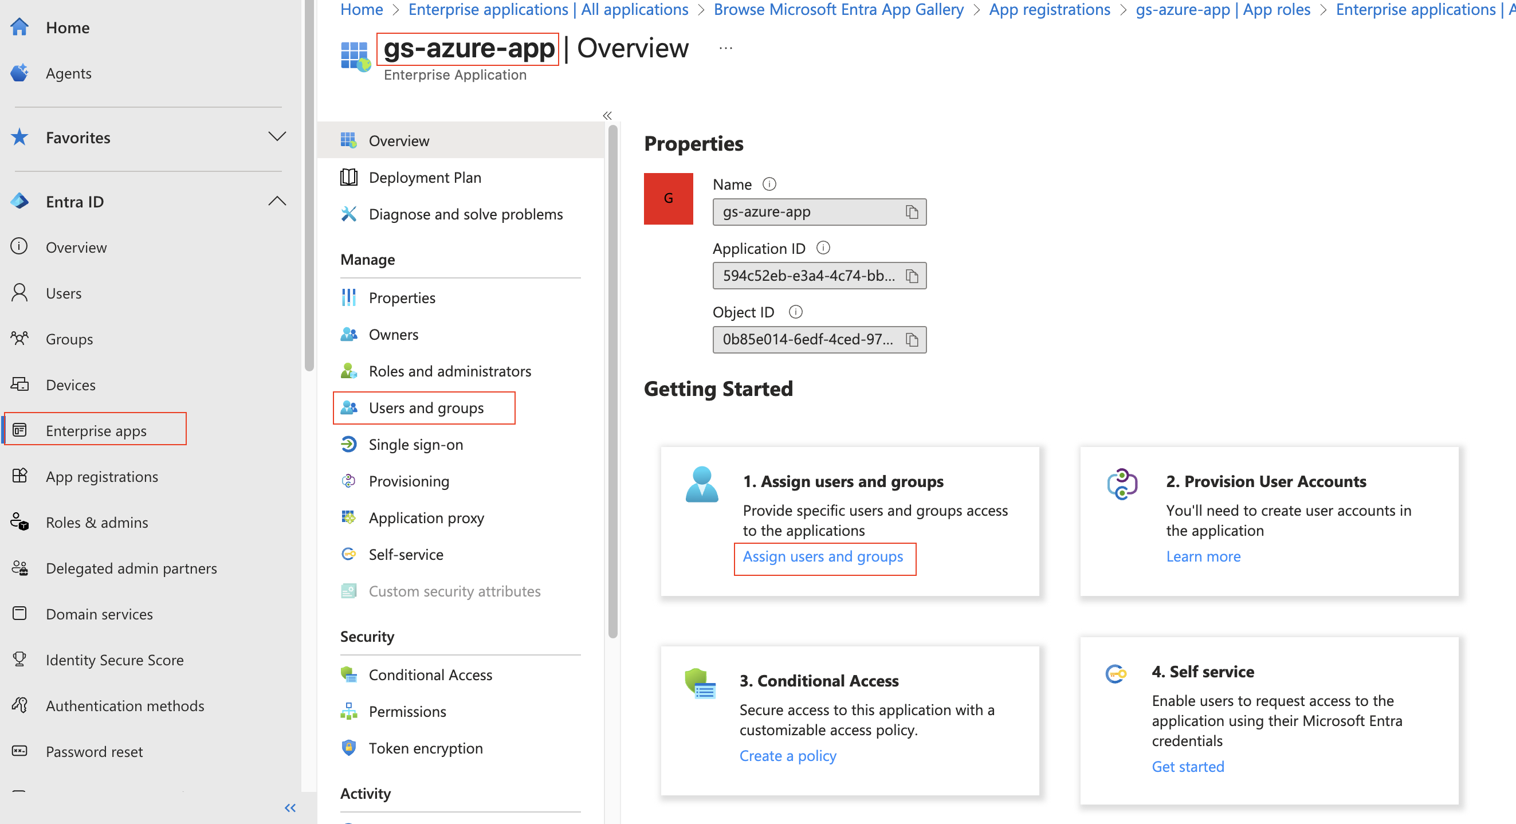Screen dimensions: 1516x824
Task: Collapse the Favorites section
Action: click(277, 136)
